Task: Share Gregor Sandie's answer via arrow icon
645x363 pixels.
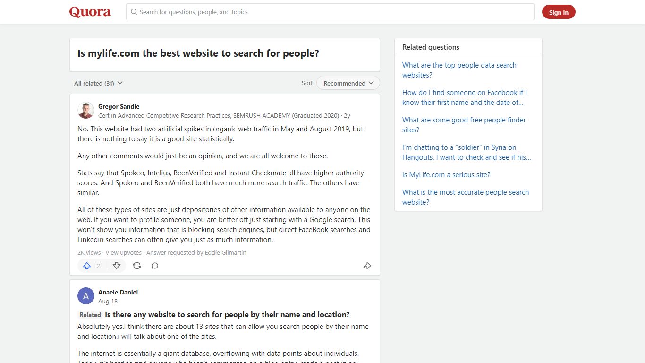Action: click(367, 266)
